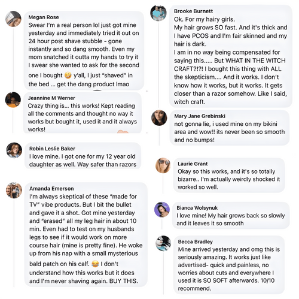
Task: Open Robin Leslie Baker's avatar
Action: tap(14, 150)
